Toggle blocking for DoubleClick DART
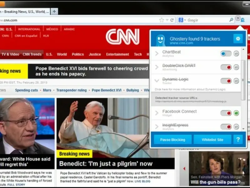Screen dimensions: 250x188 click(226, 67)
